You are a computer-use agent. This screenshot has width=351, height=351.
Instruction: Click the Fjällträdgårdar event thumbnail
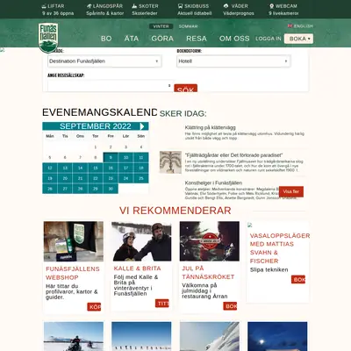(x=170, y=162)
